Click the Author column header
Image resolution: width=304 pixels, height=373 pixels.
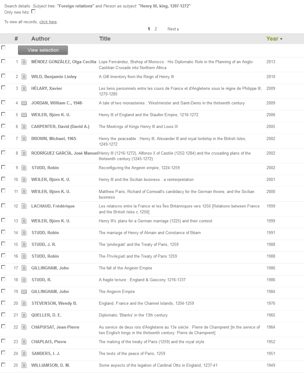[x=41, y=39]
